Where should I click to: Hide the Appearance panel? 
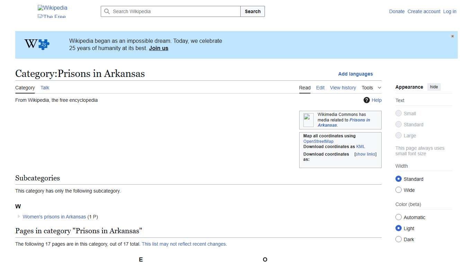pos(434,87)
